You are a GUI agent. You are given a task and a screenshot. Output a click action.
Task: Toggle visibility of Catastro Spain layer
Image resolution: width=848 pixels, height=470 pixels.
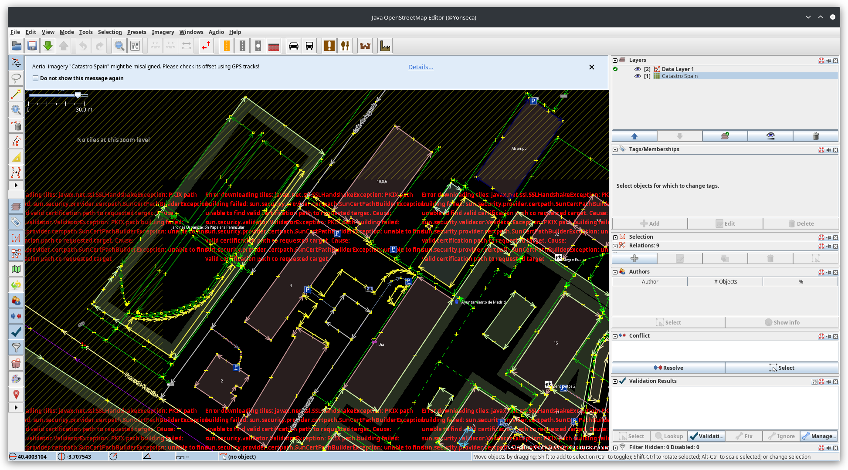tap(638, 76)
